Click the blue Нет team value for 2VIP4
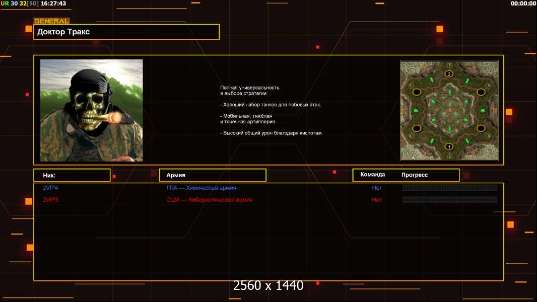Image resolution: width=537 pixels, height=302 pixels. [x=377, y=188]
